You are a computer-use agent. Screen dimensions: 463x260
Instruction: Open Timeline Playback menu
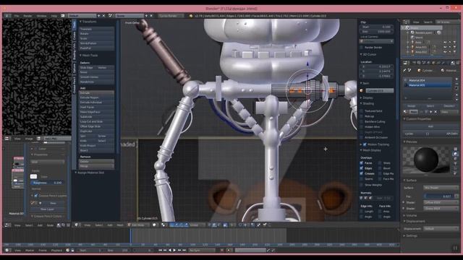coord(56,251)
